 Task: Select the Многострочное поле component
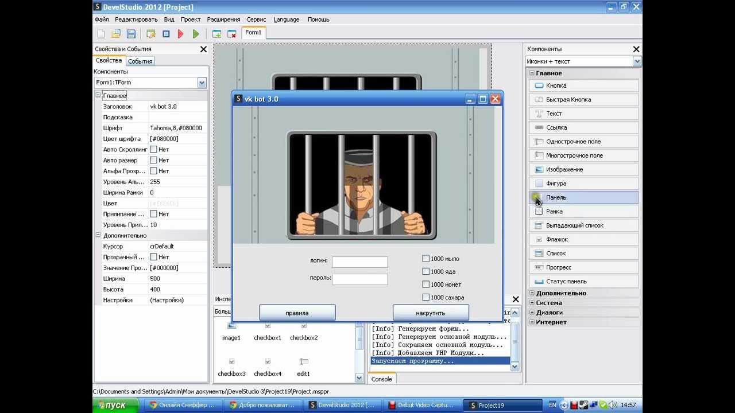pyautogui.click(x=583, y=155)
